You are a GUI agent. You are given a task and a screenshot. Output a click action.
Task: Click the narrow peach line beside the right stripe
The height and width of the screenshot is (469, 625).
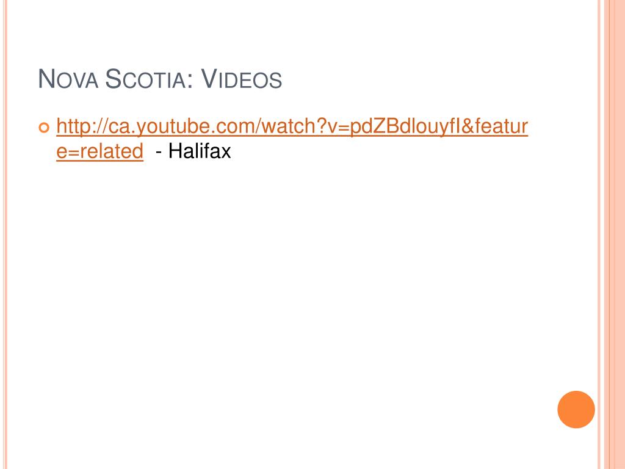click(599, 234)
